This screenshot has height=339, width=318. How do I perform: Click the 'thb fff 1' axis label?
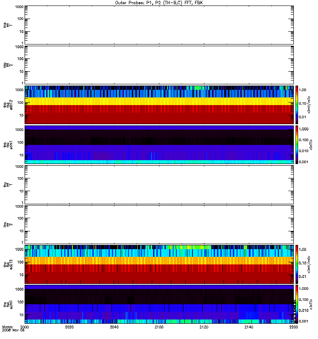point(8,25)
